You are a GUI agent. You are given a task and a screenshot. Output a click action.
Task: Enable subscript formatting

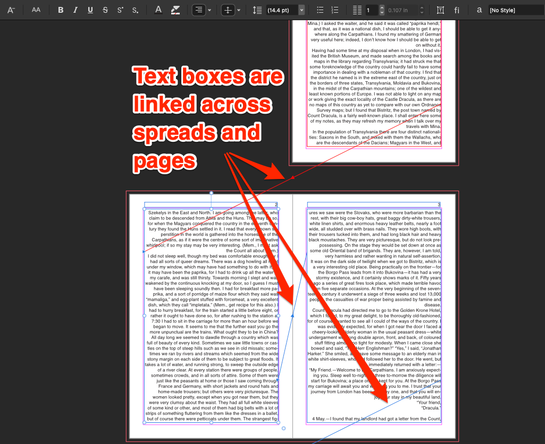(x=134, y=10)
